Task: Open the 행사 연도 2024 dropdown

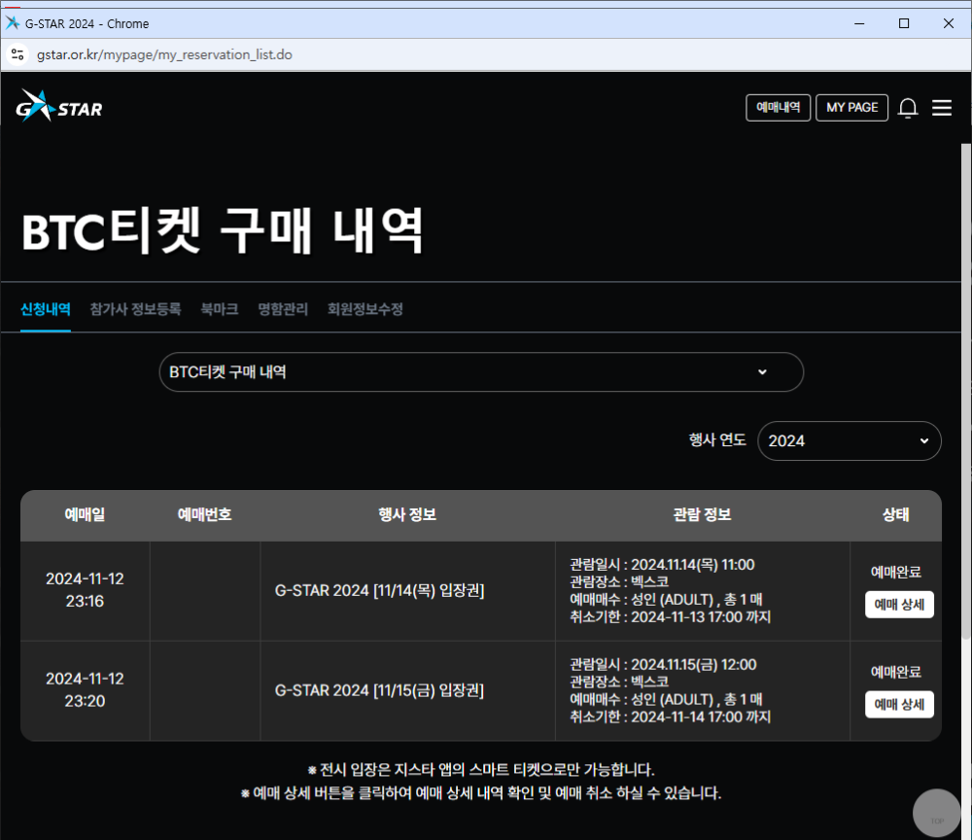Action: point(850,440)
